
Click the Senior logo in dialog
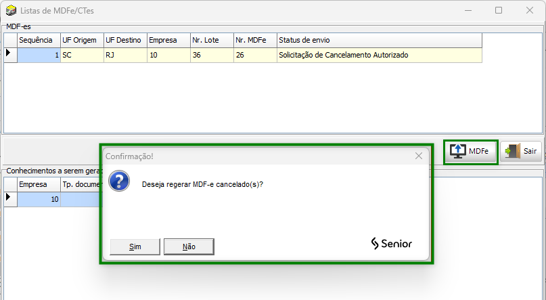tap(391, 244)
